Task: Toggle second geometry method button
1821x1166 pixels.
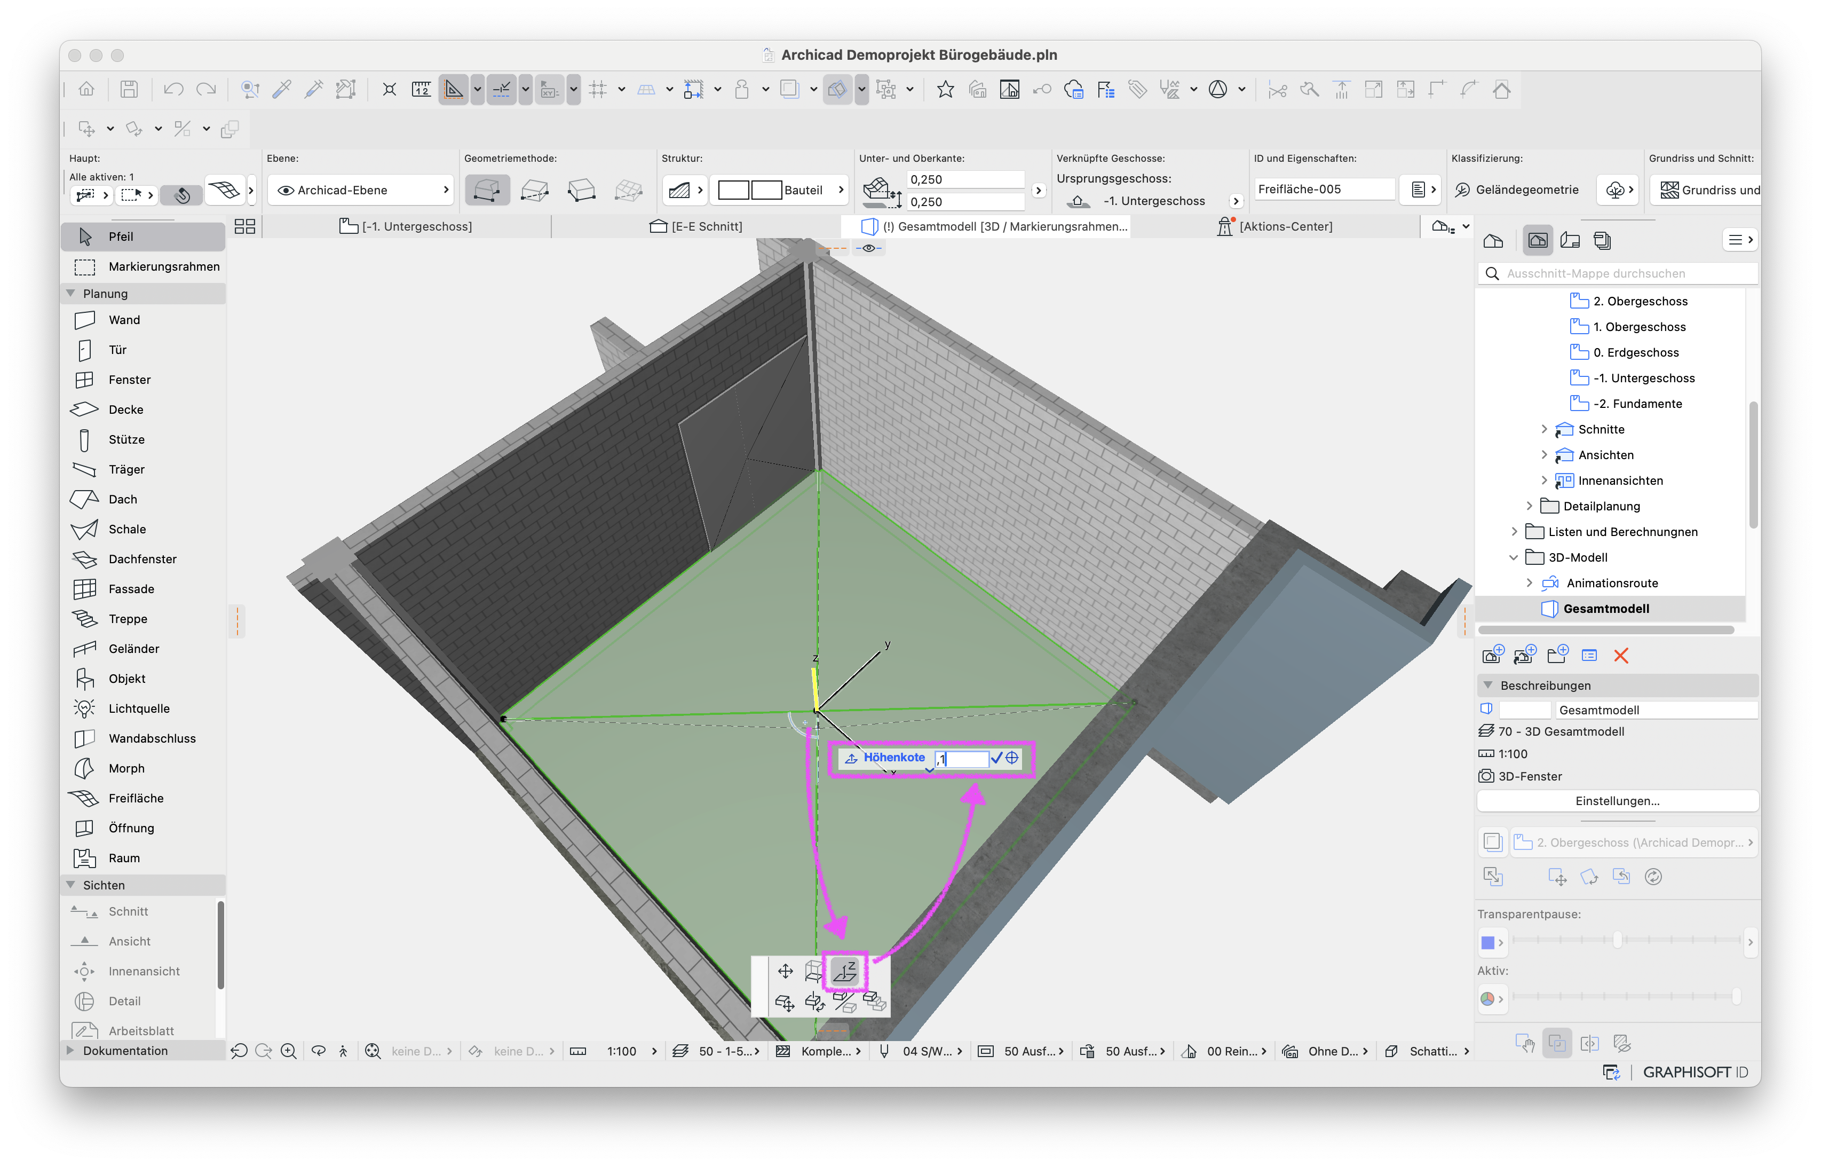Action: [x=534, y=190]
